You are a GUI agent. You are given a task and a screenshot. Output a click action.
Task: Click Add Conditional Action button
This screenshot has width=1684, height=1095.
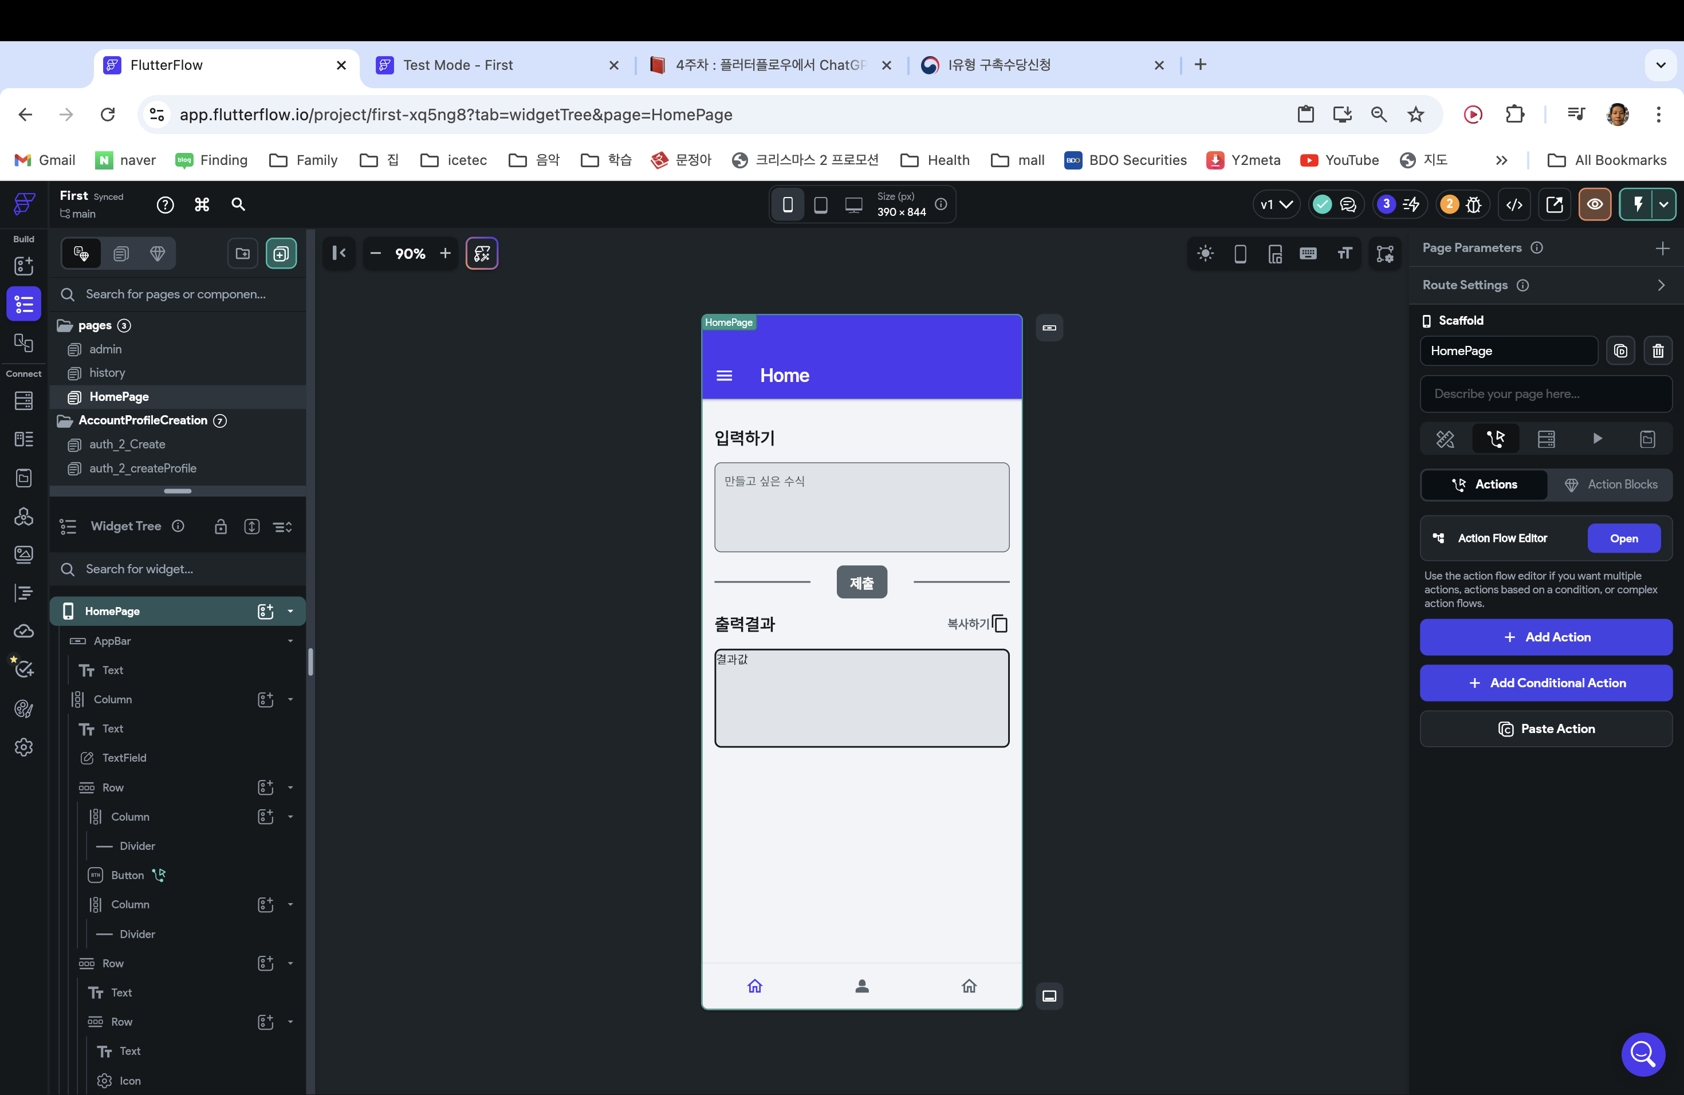tap(1546, 683)
